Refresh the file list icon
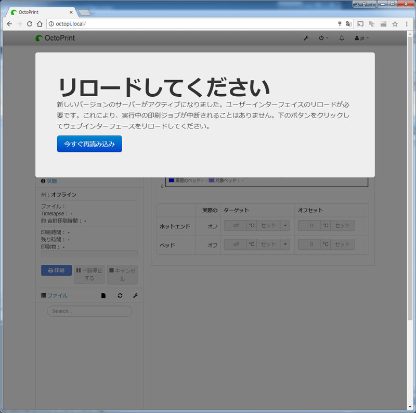 point(120,295)
